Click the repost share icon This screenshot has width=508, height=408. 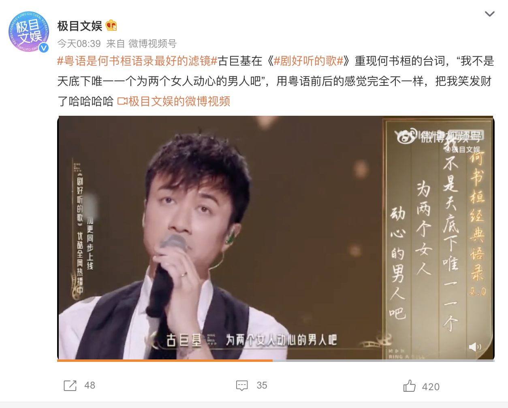(70, 385)
